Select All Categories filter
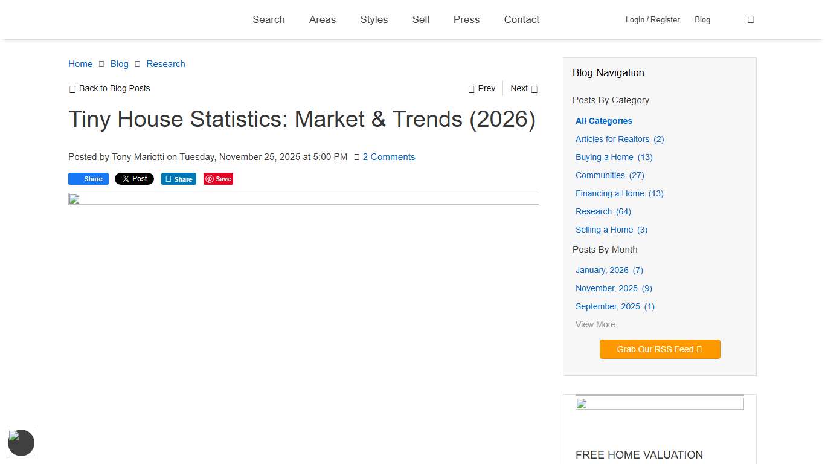Image resolution: width=825 pixels, height=464 pixels. tap(603, 121)
